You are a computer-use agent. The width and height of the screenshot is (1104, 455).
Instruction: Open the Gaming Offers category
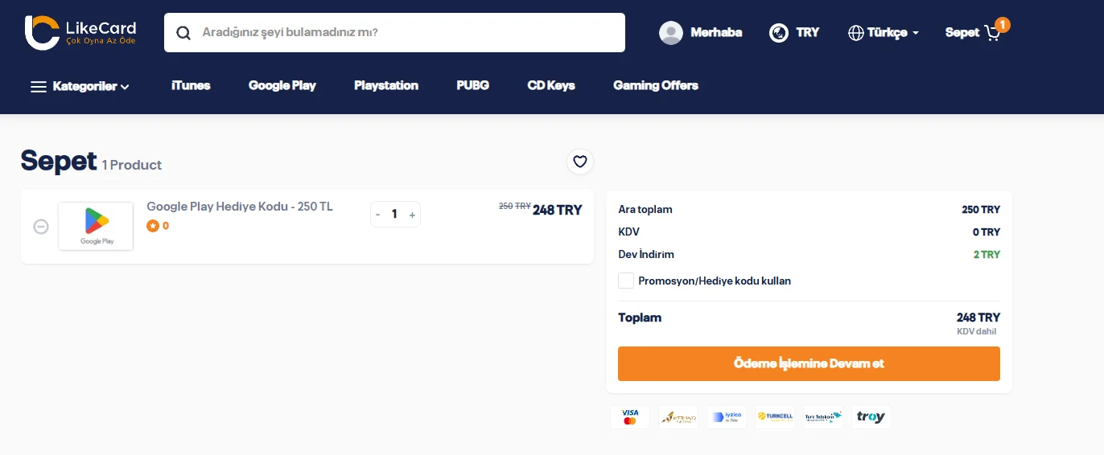coord(656,85)
